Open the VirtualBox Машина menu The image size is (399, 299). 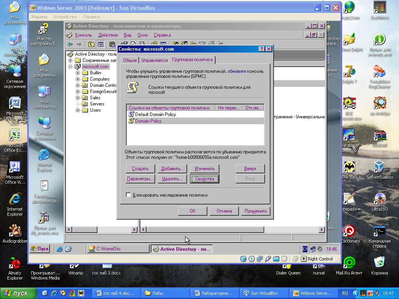tap(39, 17)
